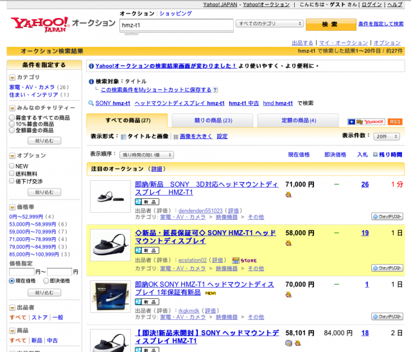This screenshot has width=411, height=352.
Task: Switch to the 定額の商品 (4) tab
Action: tap(298, 121)
